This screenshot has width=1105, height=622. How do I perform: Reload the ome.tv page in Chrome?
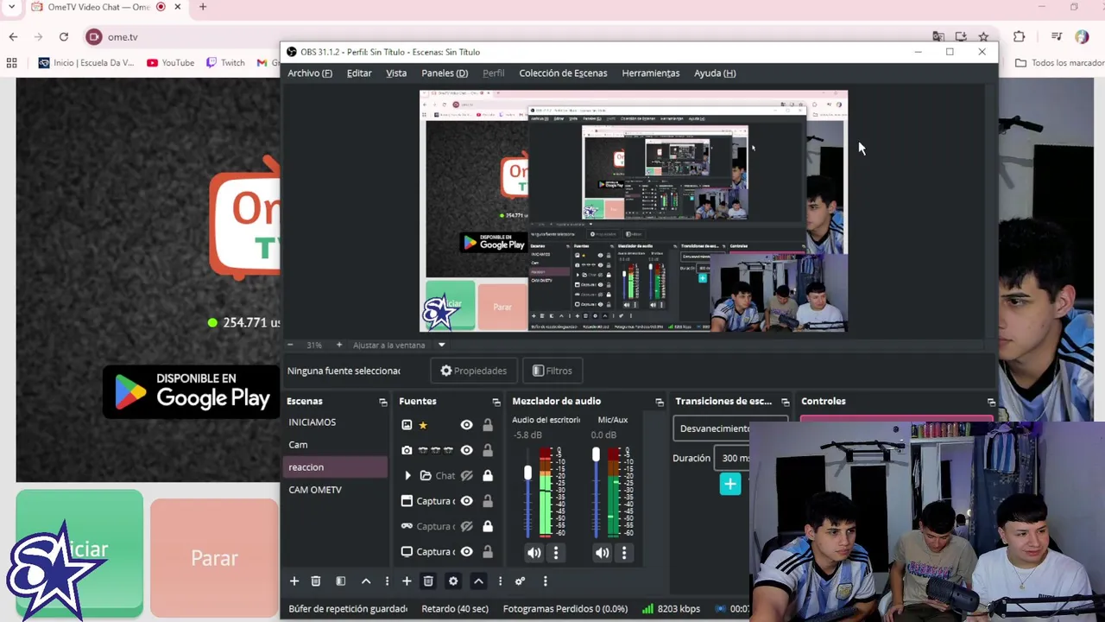[64, 36]
